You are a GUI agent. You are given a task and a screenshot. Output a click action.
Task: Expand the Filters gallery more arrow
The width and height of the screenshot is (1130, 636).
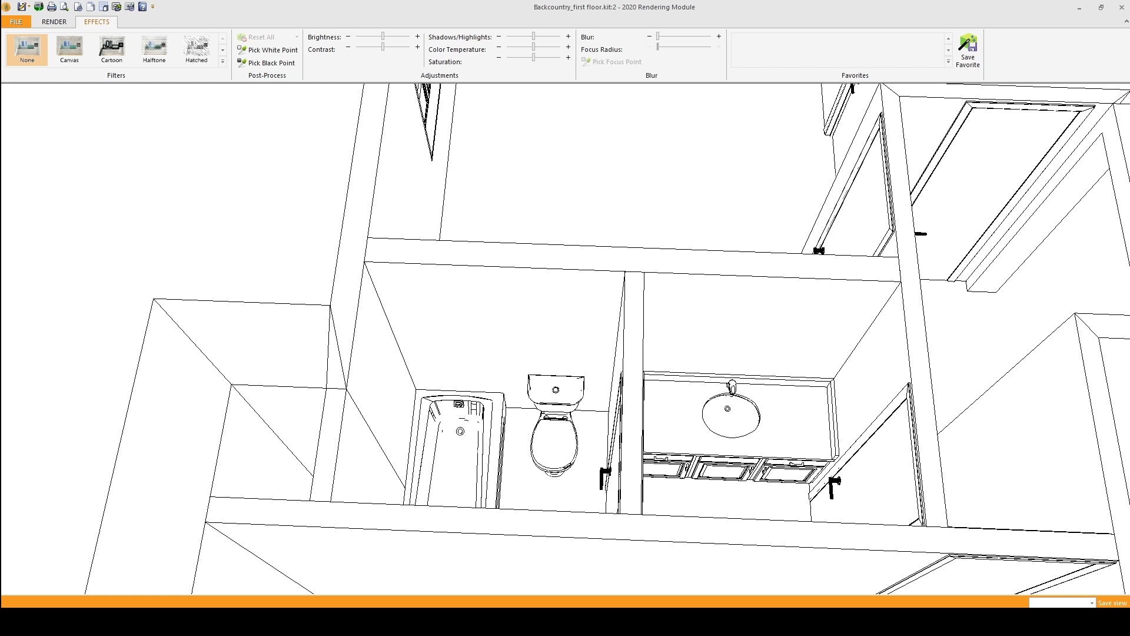tap(222, 62)
